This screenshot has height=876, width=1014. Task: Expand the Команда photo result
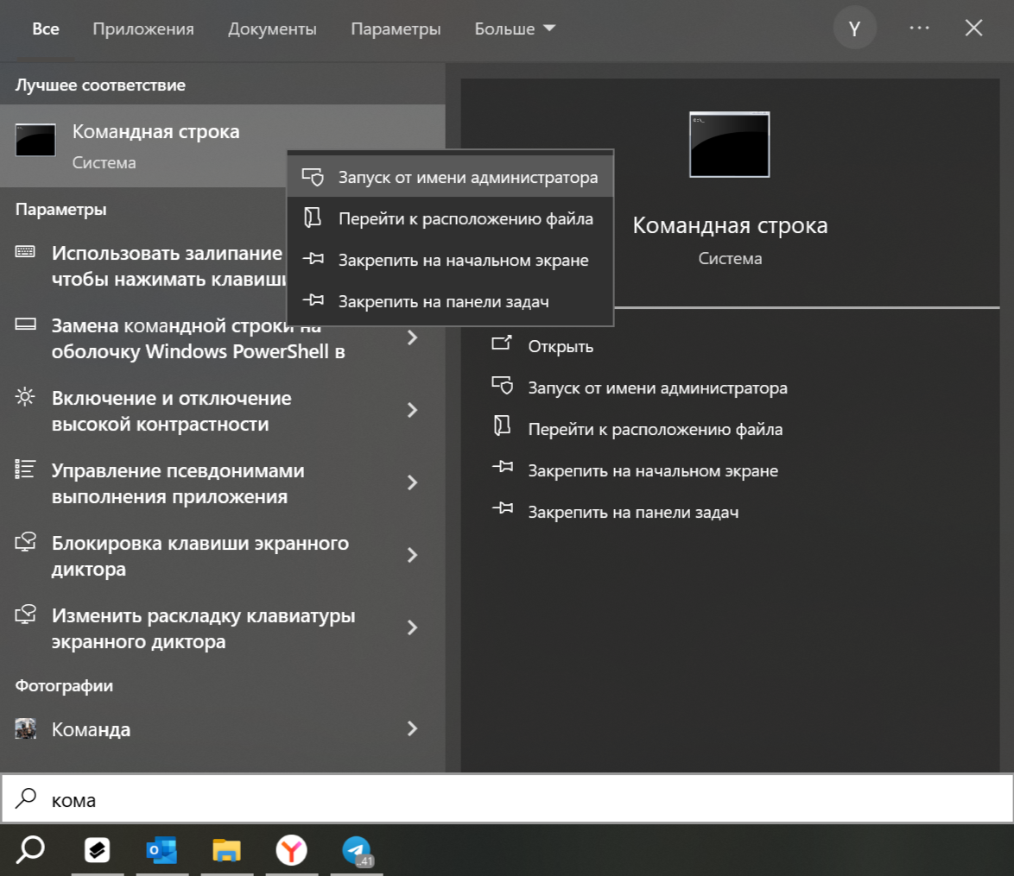(x=412, y=728)
